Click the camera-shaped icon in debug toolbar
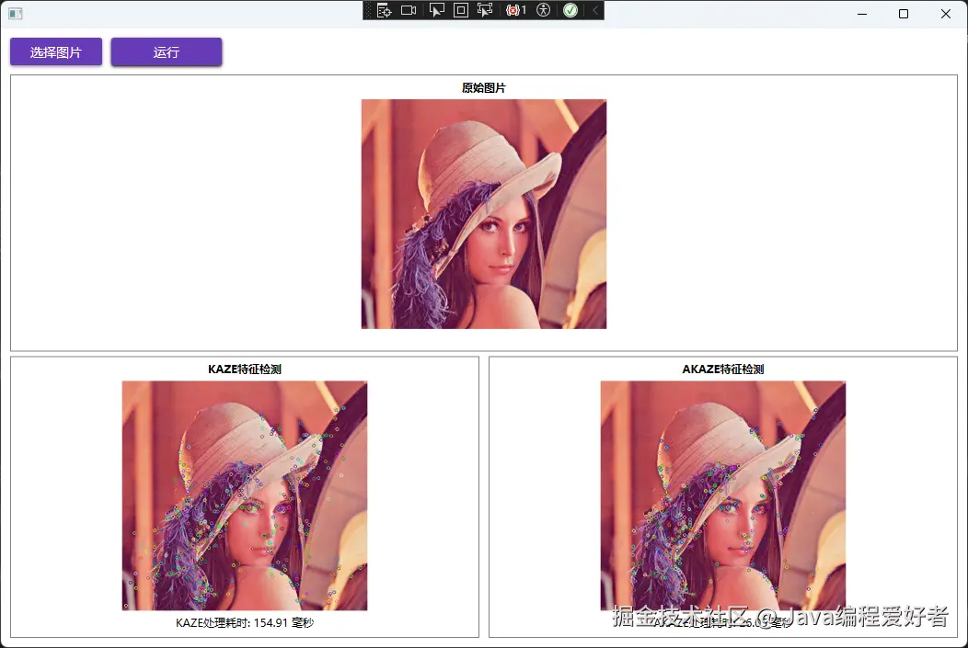968x648 pixels. (409, 10)
